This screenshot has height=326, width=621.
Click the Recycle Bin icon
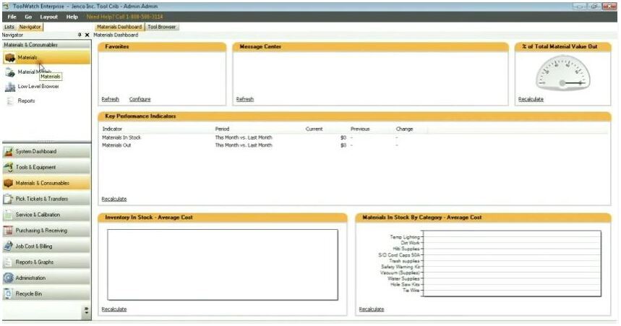[x=9, y=294]
